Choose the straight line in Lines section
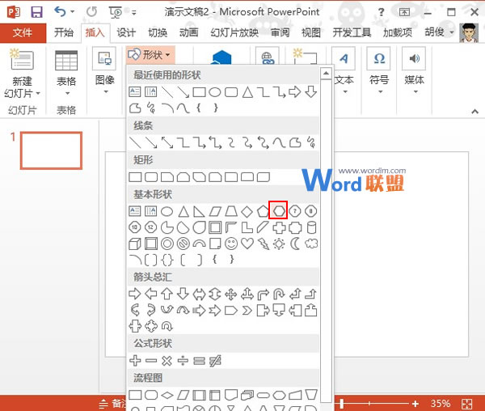Image resolution: width=485 pixels, height=411 pixels. 135,142
